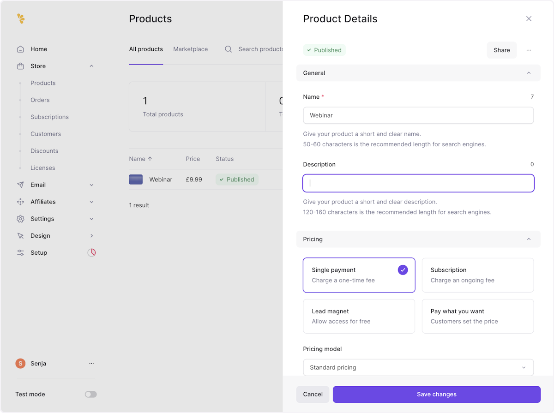Select Lead magnet pricing option

coord(359,316)
